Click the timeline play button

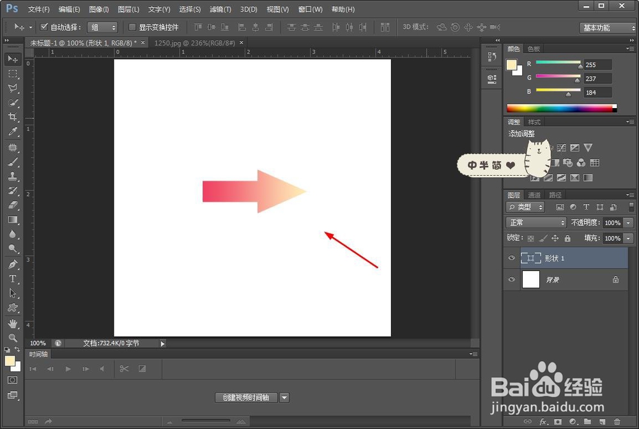pyautogui.click(x=68, y=369)
